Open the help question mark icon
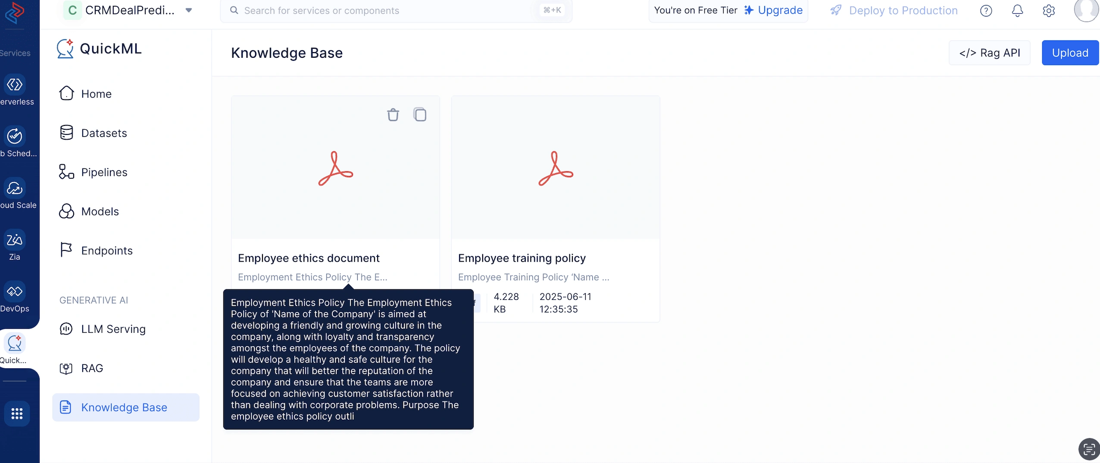This screenshot has height=463, width=1100. [x=986, y=10]
